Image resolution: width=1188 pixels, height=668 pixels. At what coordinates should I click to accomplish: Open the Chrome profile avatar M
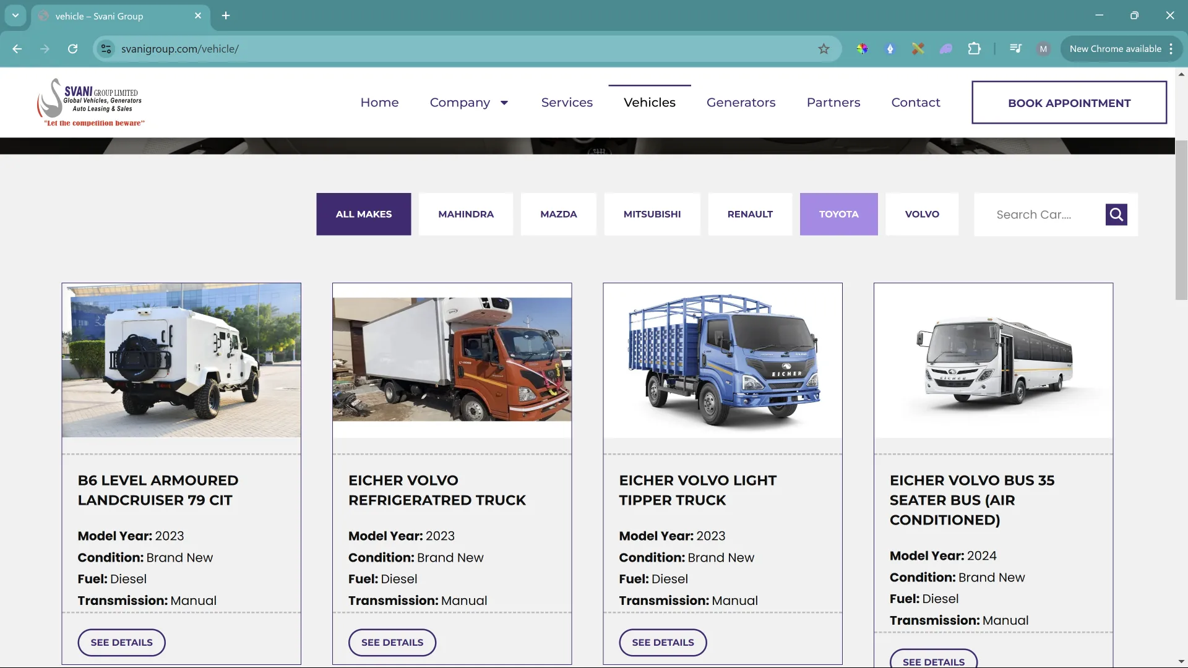(1043, 49)
